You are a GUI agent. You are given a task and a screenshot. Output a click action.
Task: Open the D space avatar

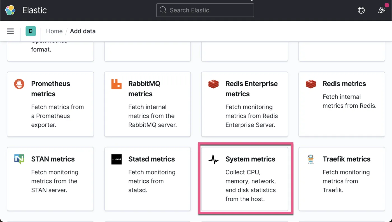[x=31, y=31]
